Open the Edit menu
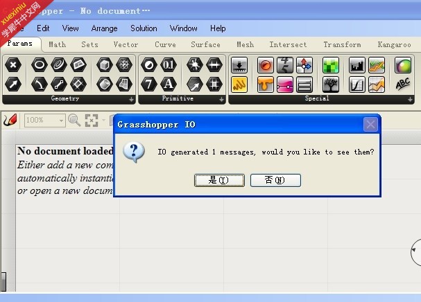The height and width of the screenshot is (302, 421). [x=43, y=28]
